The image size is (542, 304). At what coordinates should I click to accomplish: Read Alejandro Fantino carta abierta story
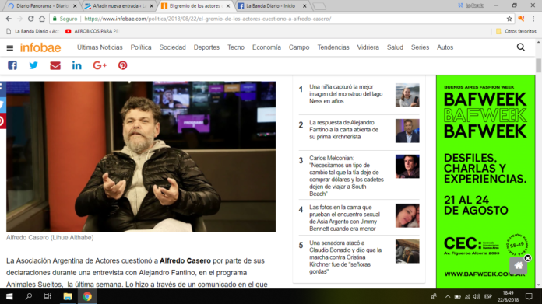tap(344, 129)
